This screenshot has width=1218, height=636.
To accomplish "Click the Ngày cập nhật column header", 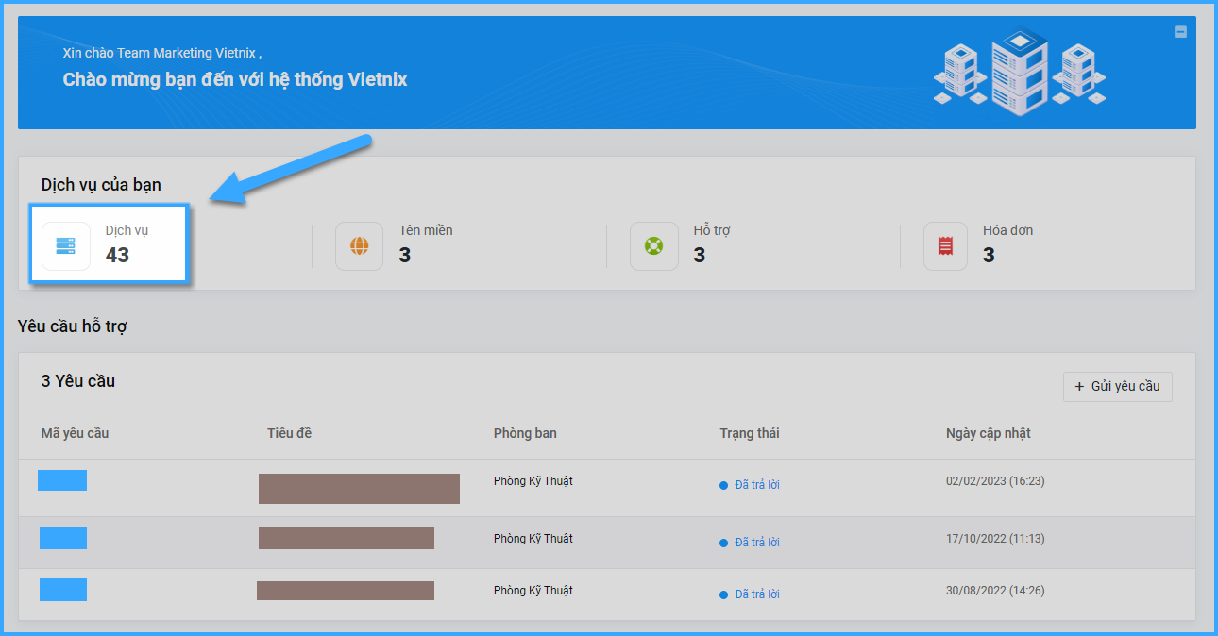I will click(989, 433).
